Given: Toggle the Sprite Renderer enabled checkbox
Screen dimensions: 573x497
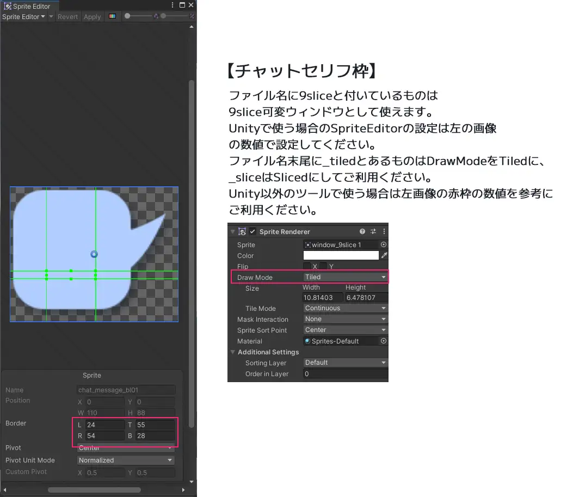Looking at the screenshot, I should pos(252,231).
